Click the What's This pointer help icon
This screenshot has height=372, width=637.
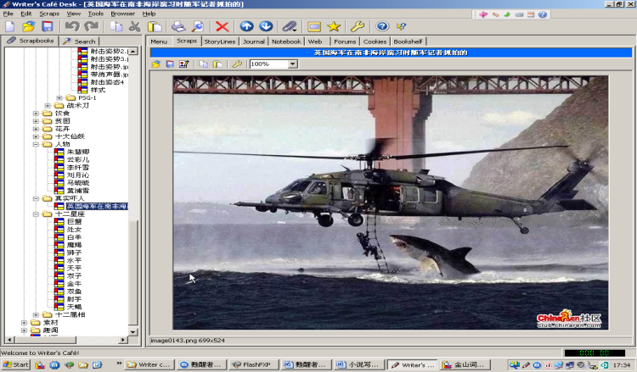[402, 27]
